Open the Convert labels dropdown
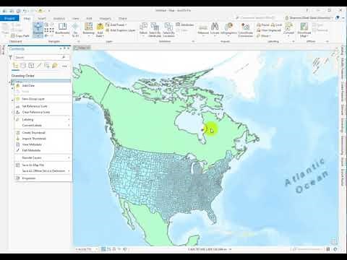Image resolution: width=347 pixels, height=260 pixels. click(x=288, y=30)
